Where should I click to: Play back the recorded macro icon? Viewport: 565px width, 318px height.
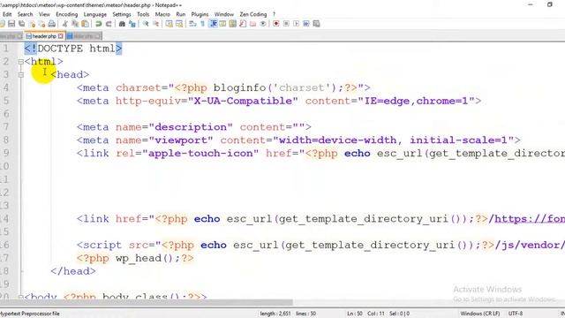pos(297,24)
